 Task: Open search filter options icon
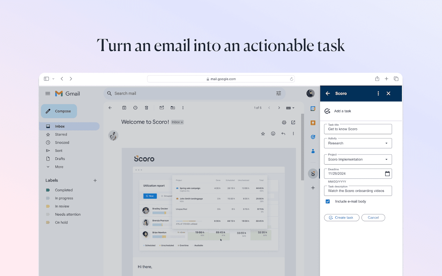point(279,93)
